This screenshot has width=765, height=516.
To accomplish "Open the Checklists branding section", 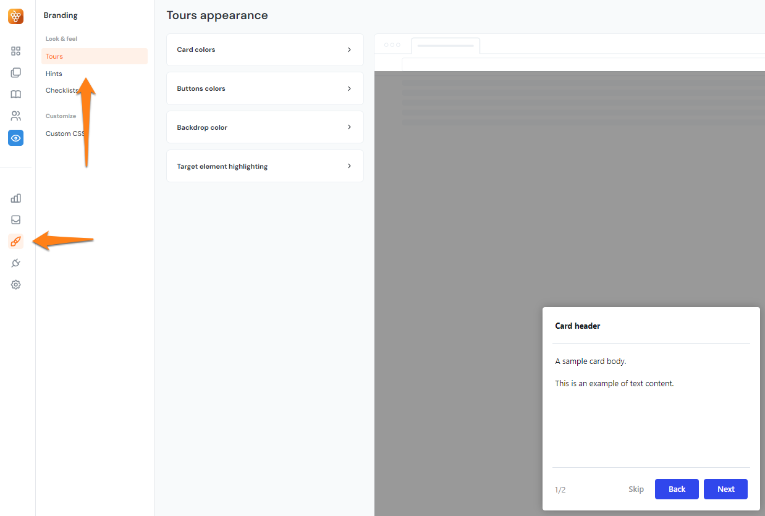I will (62, 90).
